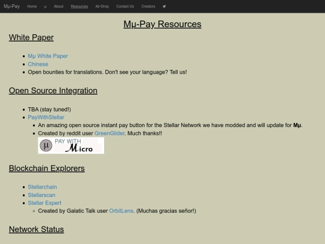Open the Stellarchain explorer link
325x244 pixels.
coord(42,187)
